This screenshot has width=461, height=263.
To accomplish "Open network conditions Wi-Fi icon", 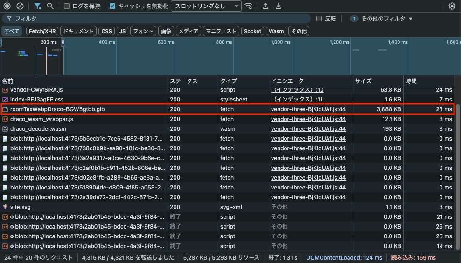I will (x=249, y=6).
